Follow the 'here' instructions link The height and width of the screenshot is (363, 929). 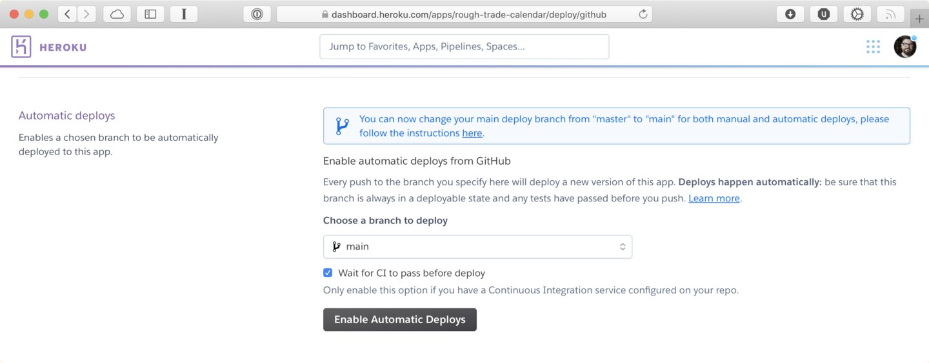[472, 133]
